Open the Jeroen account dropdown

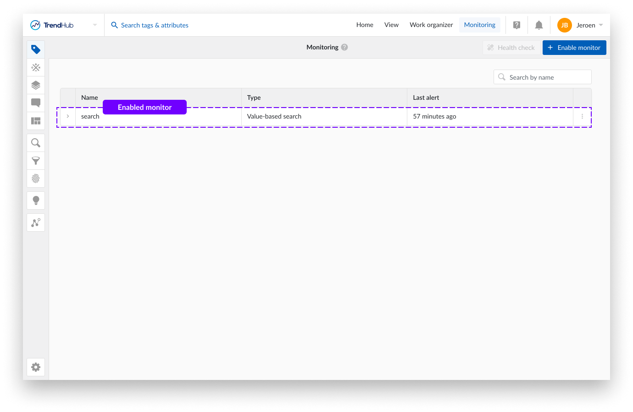(x=580, y=25)
